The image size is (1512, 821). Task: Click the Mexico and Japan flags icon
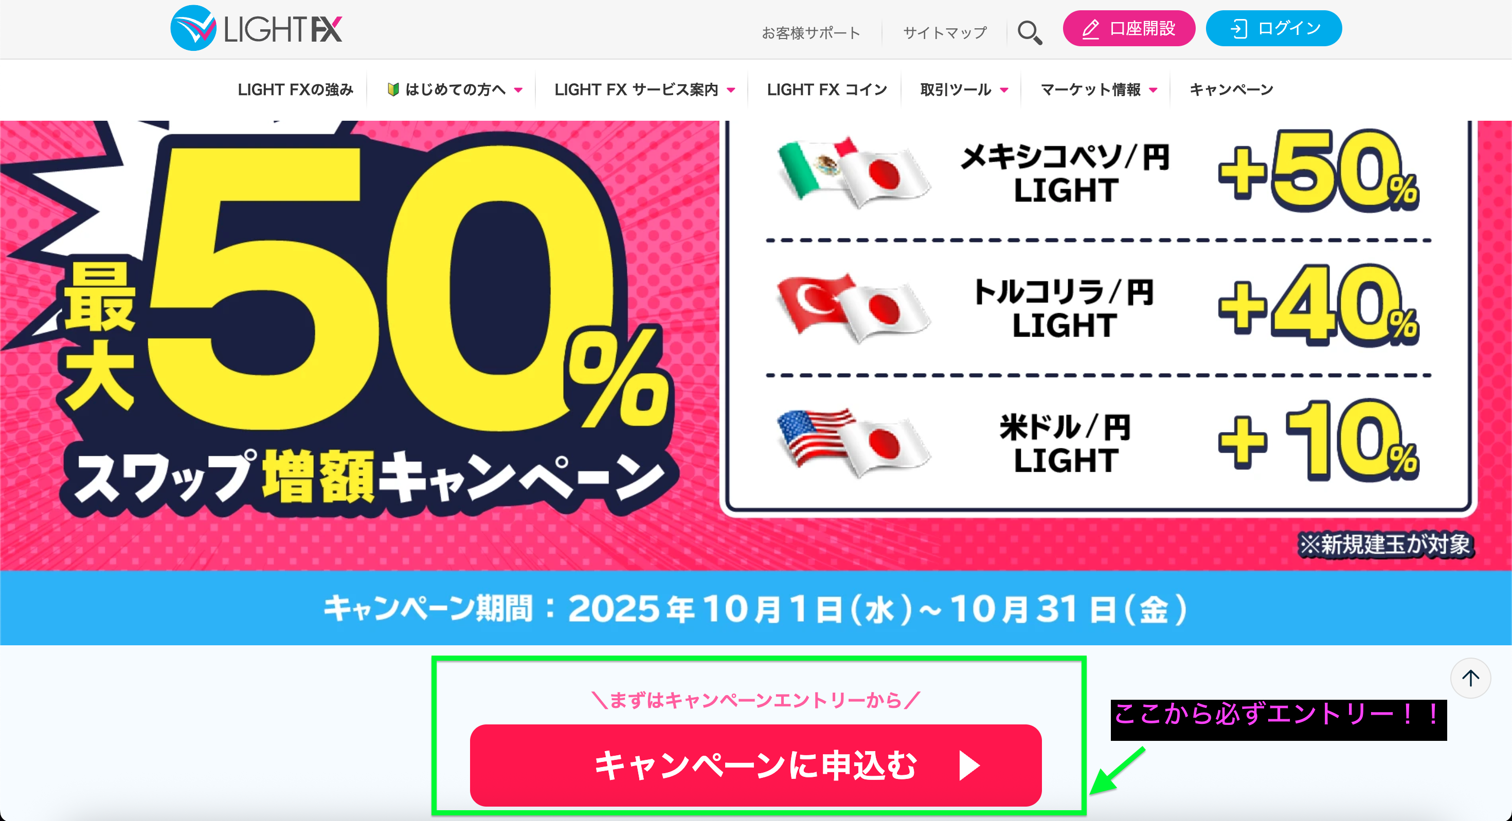[853, 173]
